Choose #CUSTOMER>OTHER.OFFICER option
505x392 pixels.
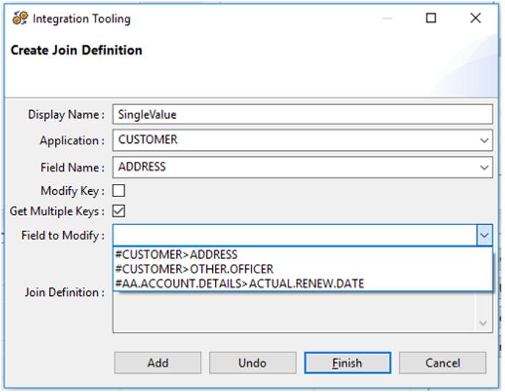[x=195, y=269]
